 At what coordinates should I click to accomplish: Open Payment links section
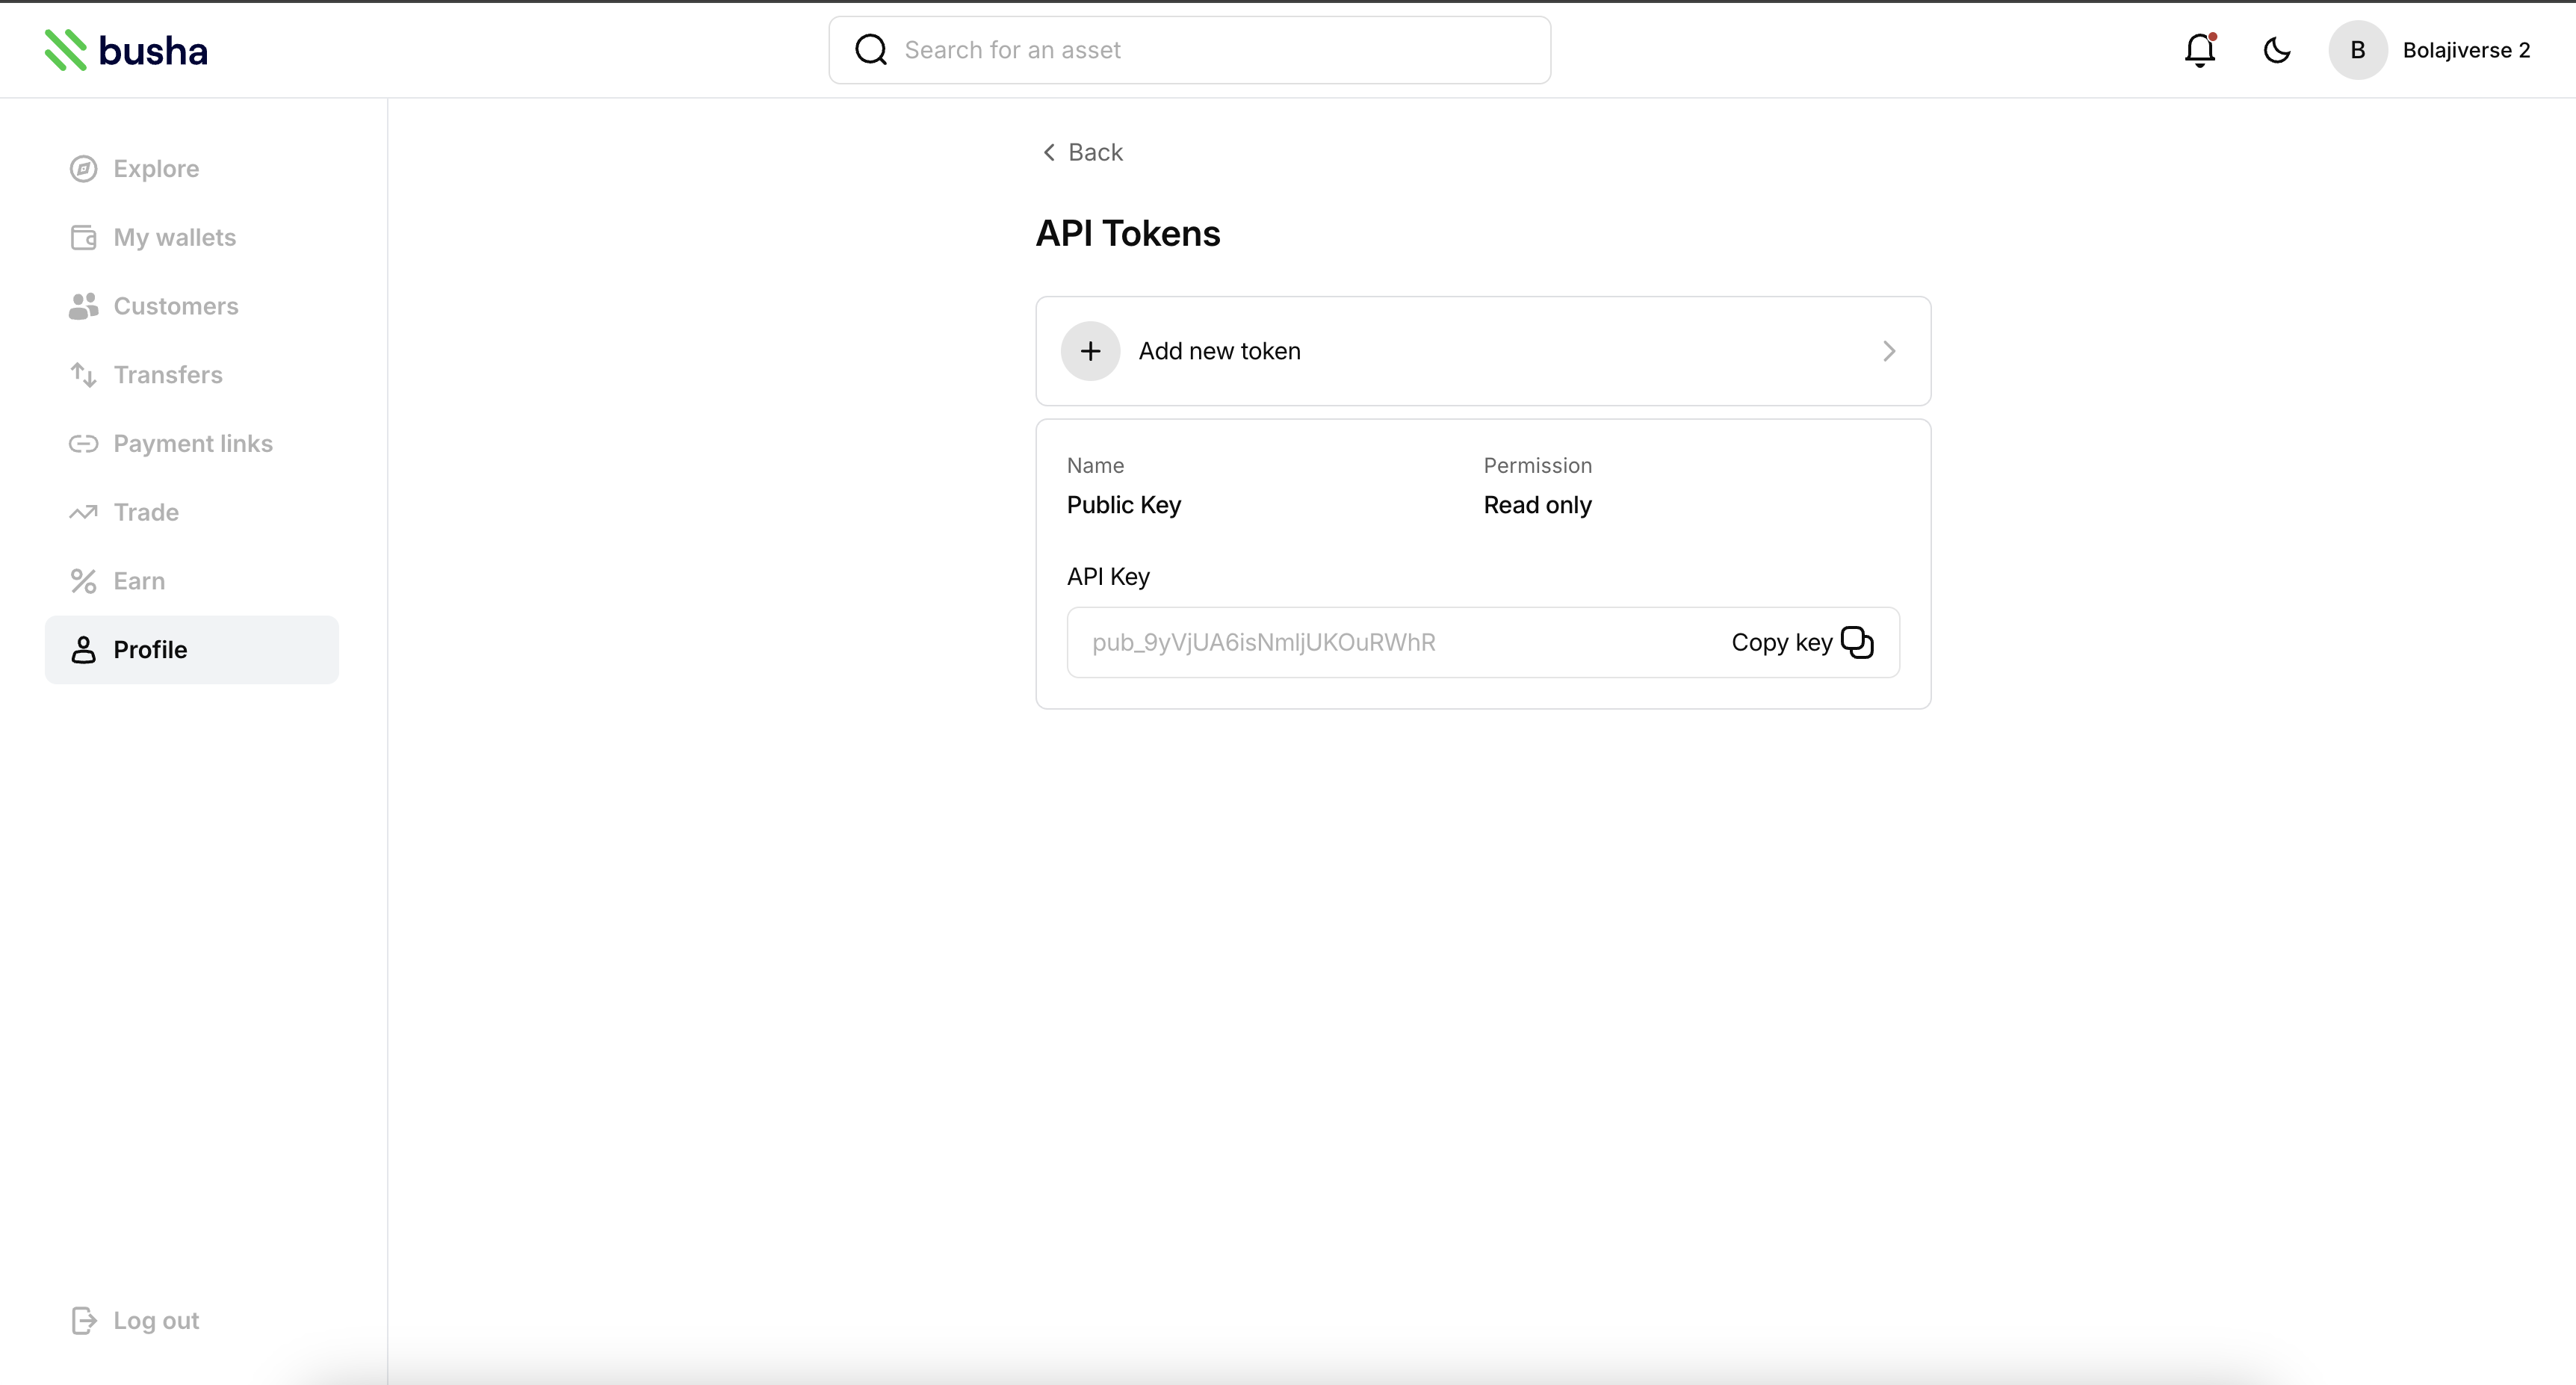tap(192, 444)
